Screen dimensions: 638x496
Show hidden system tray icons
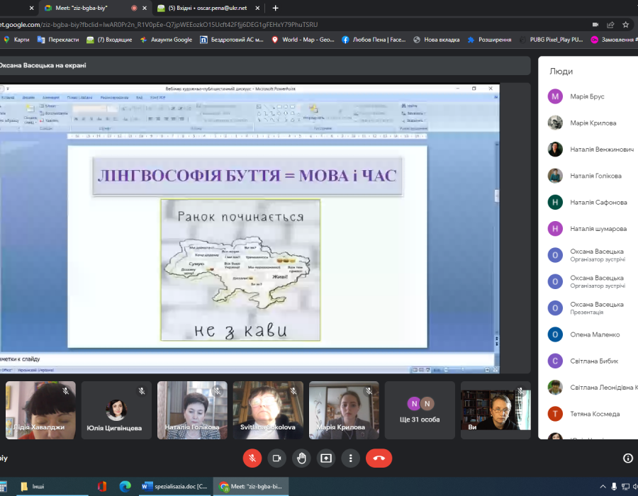click(x=603, y=487)
